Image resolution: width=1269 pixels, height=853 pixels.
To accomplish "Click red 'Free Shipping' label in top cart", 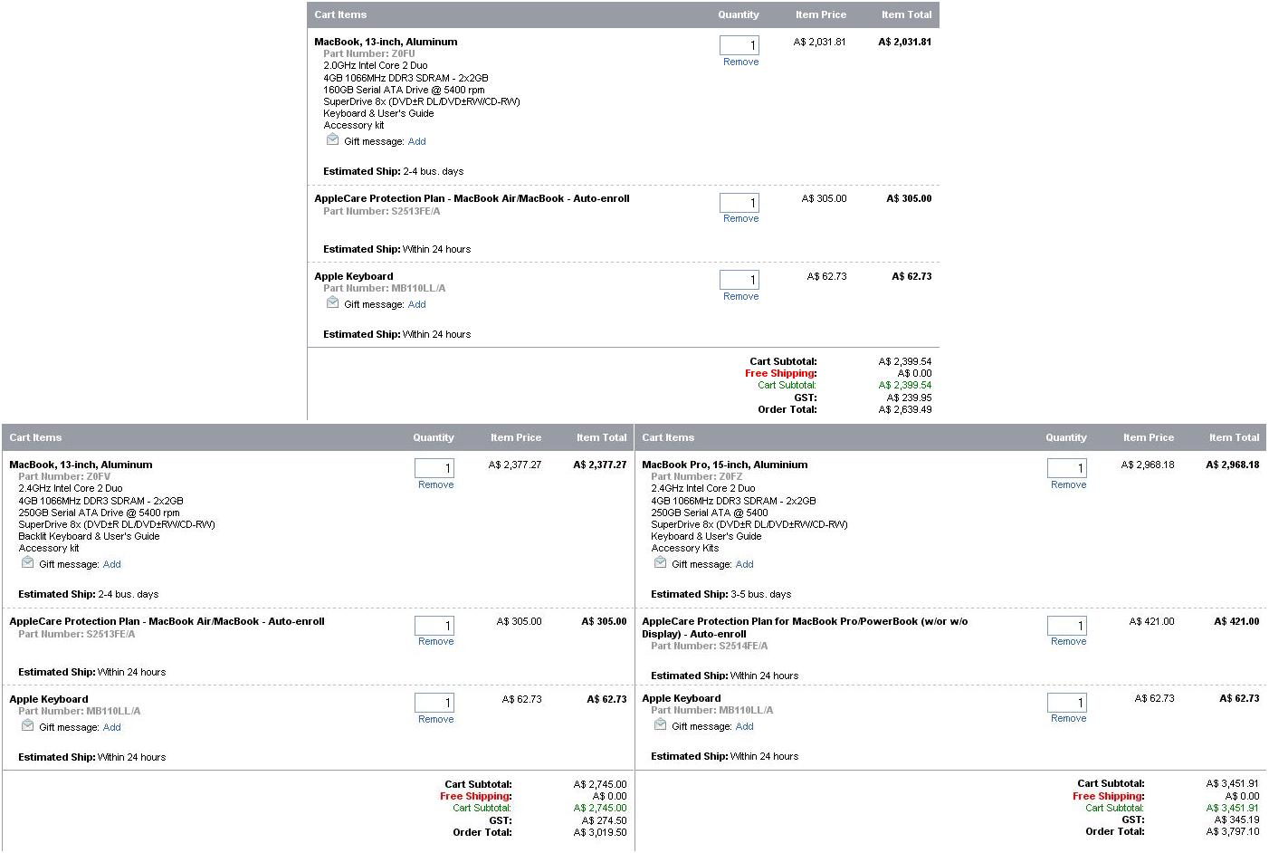I will [x=780, y=373].
